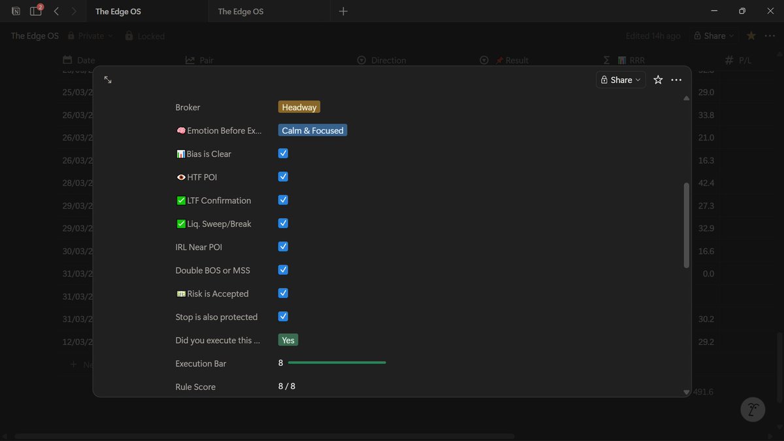Toggle the Liq. Sweep/Break checkbox
The image size is (784, 441).
pyautogui.click(x=283, y=223)
